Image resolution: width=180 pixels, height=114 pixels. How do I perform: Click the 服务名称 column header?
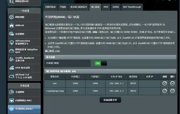54,77
